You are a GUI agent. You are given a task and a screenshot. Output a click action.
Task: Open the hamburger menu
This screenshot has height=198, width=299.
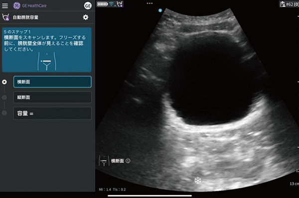[x=5, y=5]
